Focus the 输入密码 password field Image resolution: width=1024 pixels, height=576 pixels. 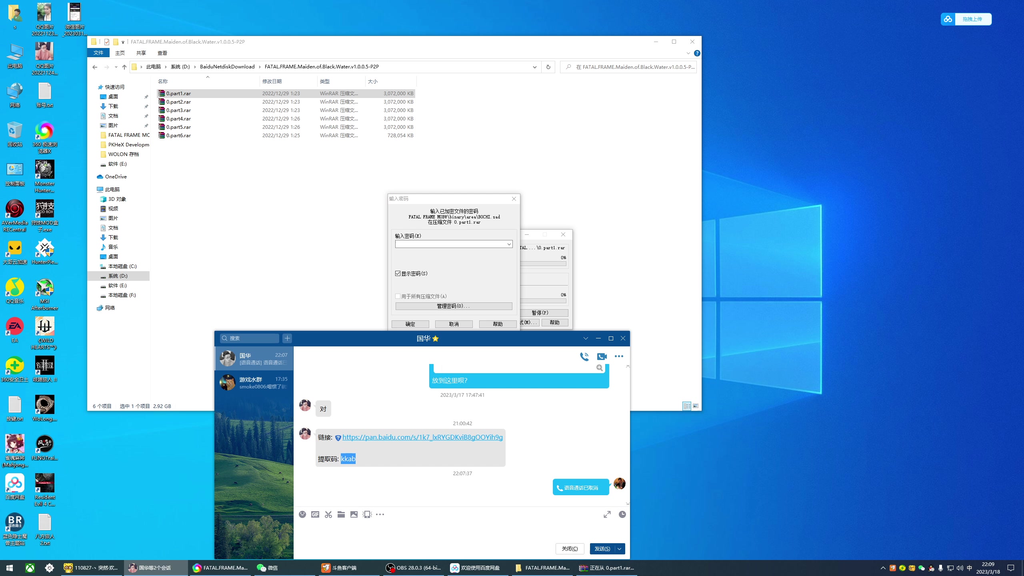pos(450,244)
